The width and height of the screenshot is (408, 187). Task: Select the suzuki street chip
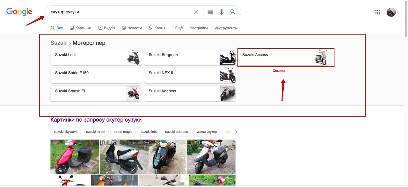point(96,132)
